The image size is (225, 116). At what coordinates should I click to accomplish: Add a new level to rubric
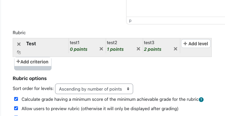point(196,44)
